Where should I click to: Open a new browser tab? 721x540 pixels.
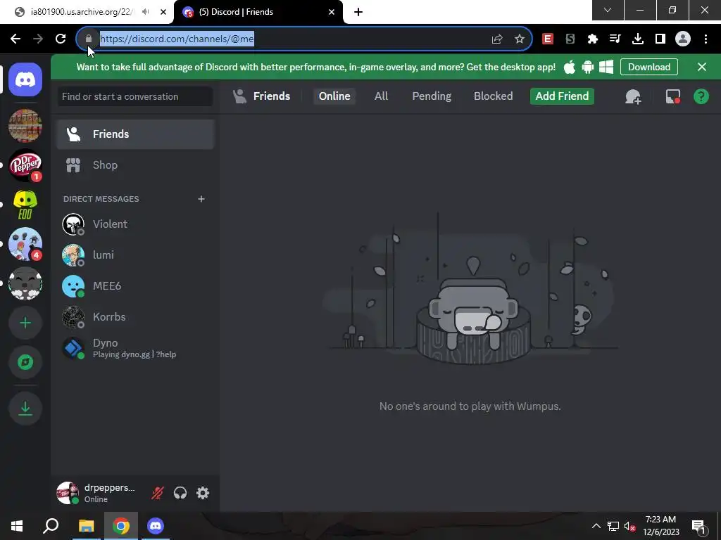click(x=358, y=12)
